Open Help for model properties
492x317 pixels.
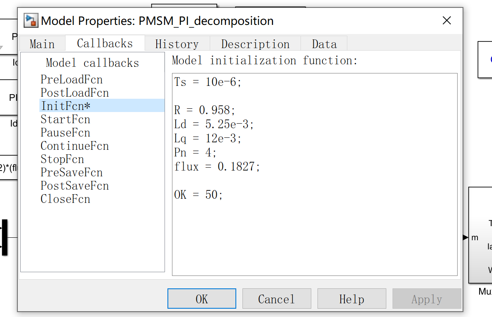point(351,298)
